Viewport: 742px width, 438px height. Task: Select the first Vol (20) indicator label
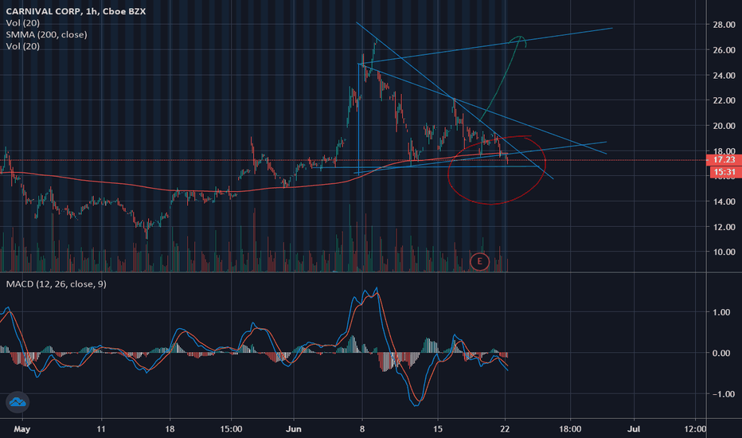pos(23,23)
